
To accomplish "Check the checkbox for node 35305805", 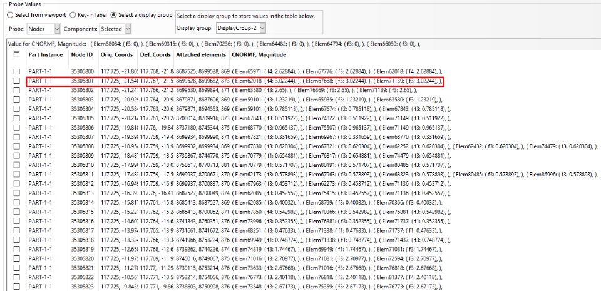I will click(16, 118).
